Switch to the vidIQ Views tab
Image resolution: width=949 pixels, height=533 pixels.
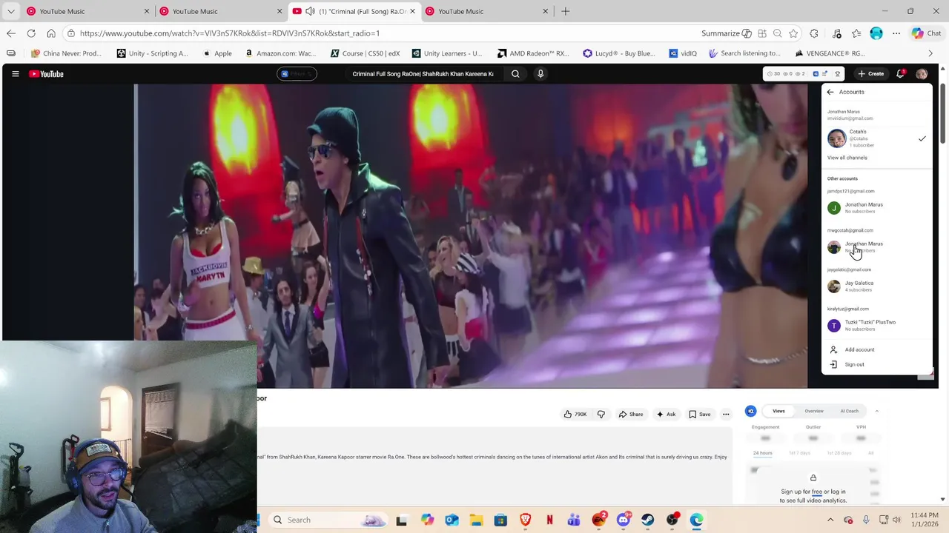pos(778,411)
